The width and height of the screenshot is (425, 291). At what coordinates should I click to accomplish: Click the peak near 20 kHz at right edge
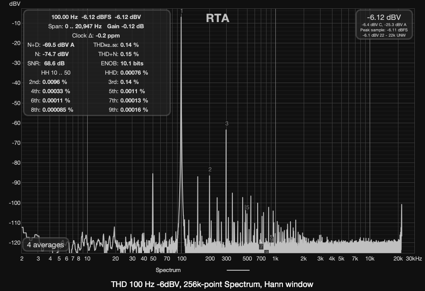point(402,205)
